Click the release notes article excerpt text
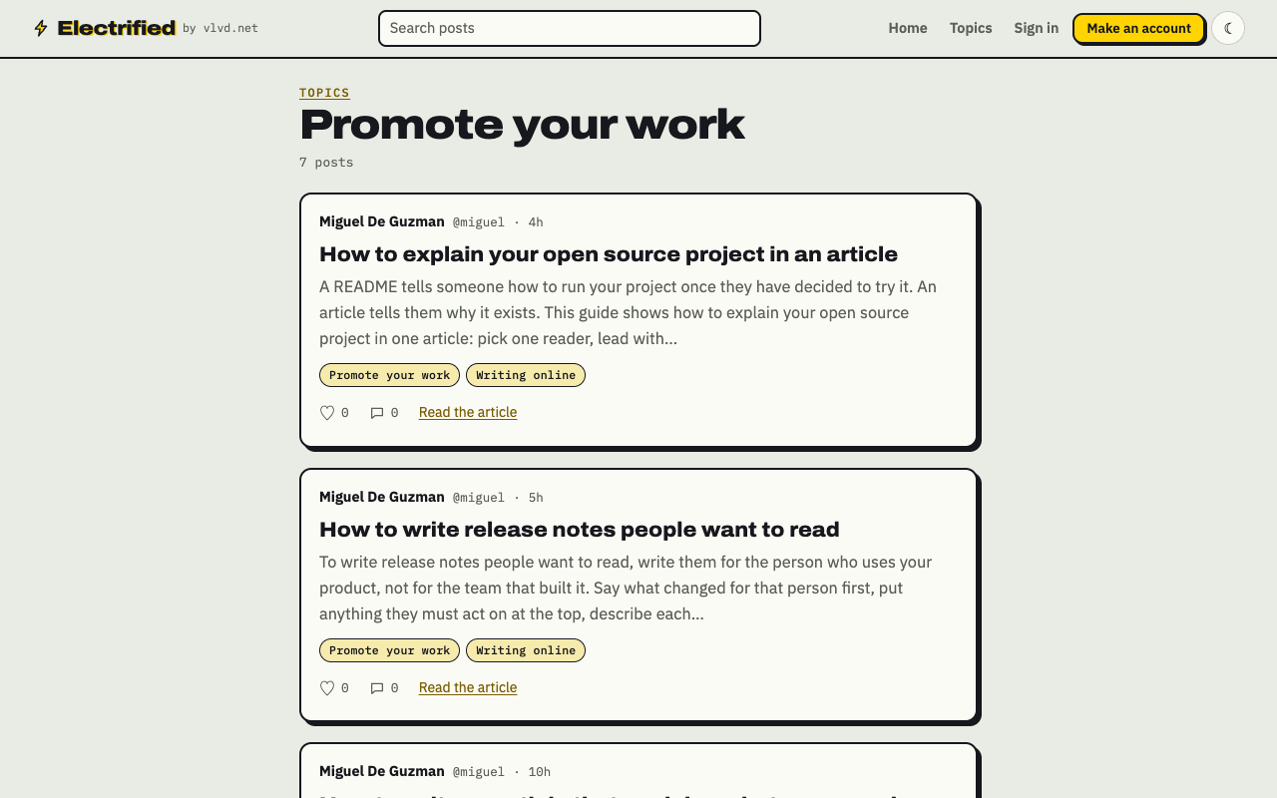Screen dimensions: 1277x798 click(x=638, y=588)
